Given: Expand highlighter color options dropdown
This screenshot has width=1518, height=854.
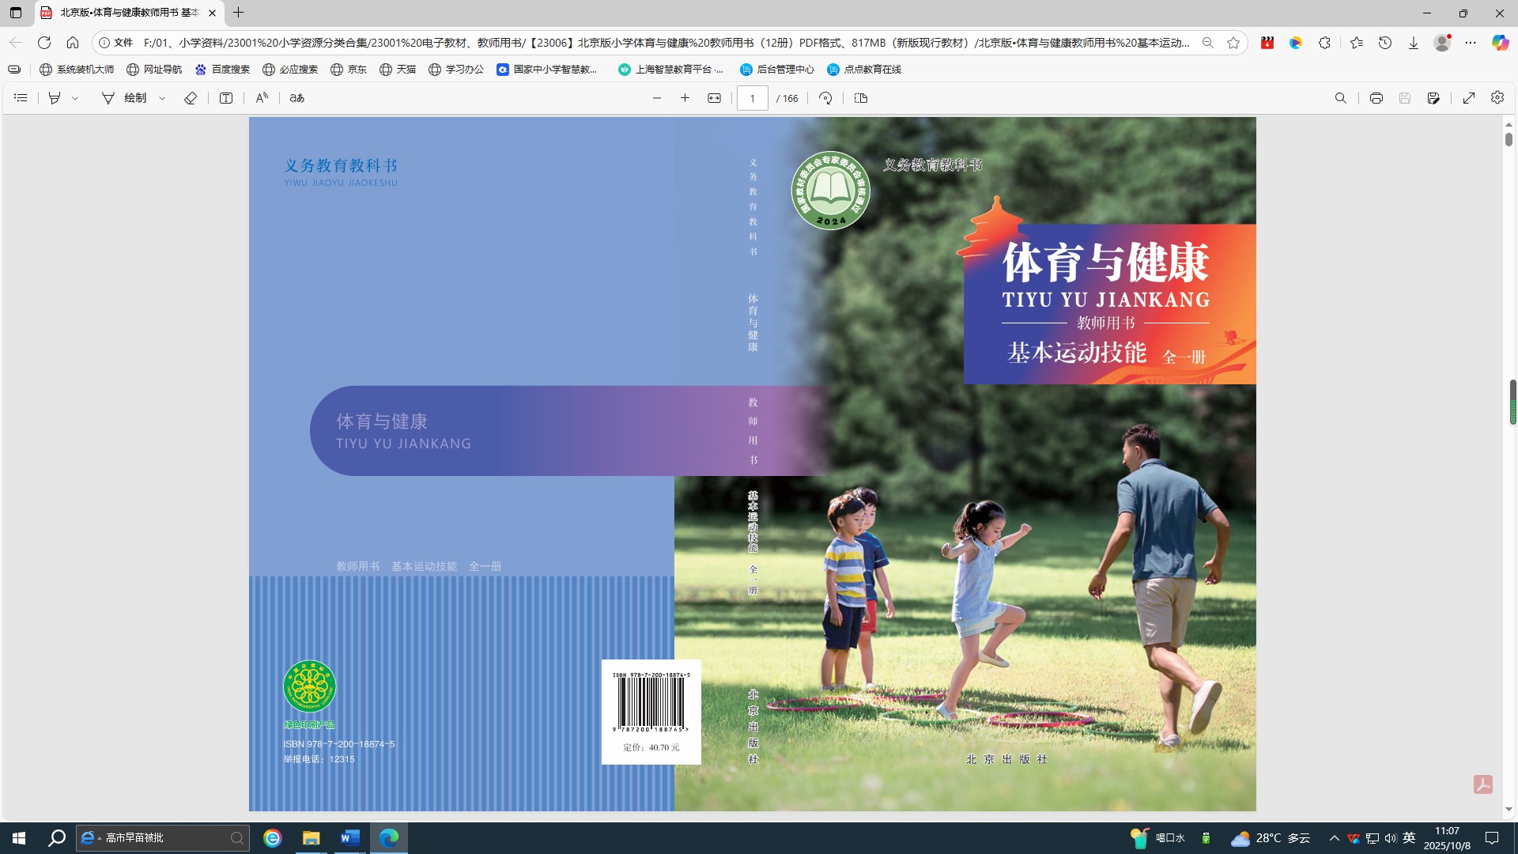Looking at the screenshot, I should pos(75,98).
